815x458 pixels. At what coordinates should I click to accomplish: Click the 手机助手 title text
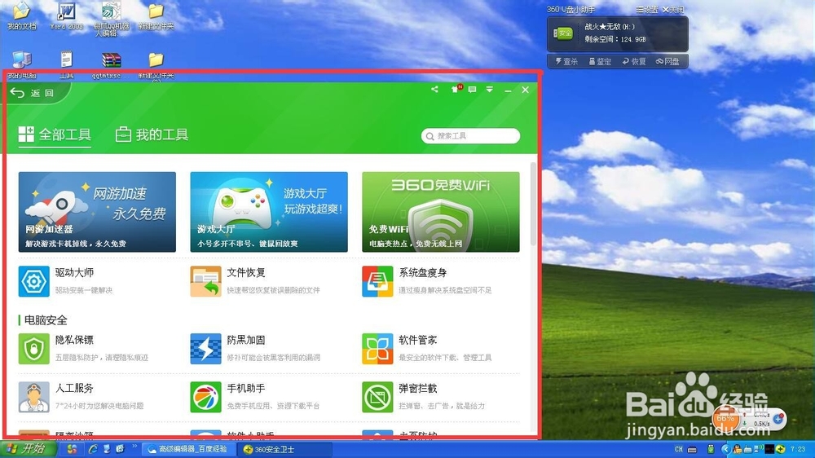click(x=246, y=389)
